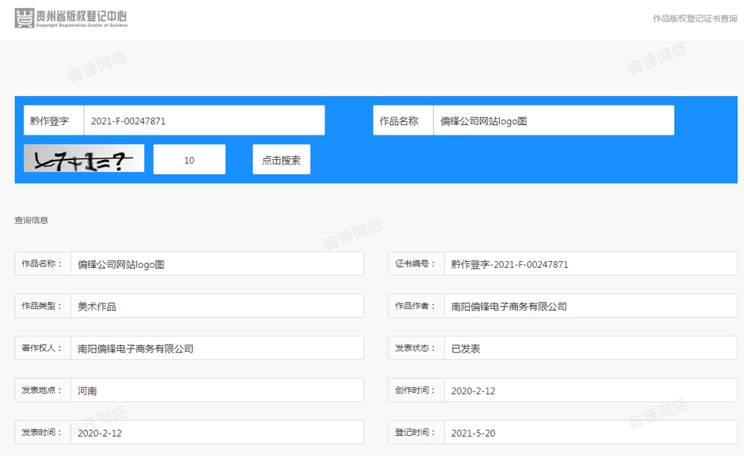Click the 作品名称 search input field
The width and height of the screenshot is (744, 456).
tap(554, 121)
